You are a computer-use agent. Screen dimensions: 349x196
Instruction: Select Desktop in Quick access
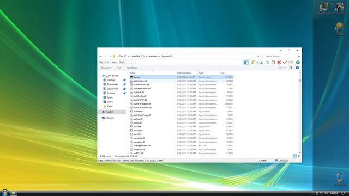(111, 80)
